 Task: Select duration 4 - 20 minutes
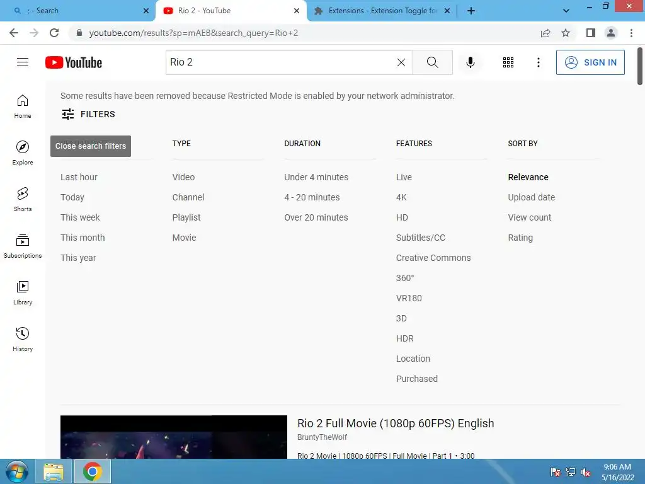tap(312, 197)
